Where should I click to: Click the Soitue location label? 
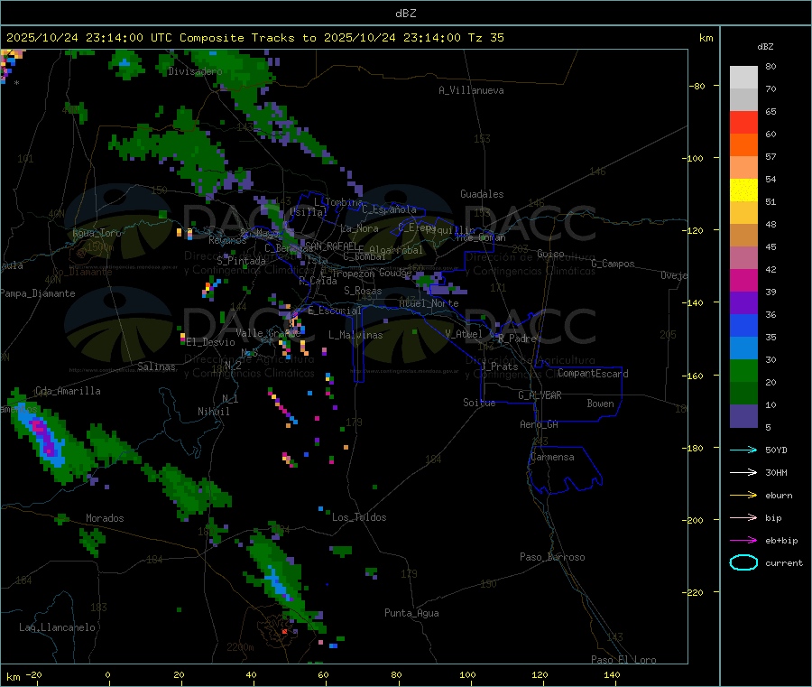point(479,403)
